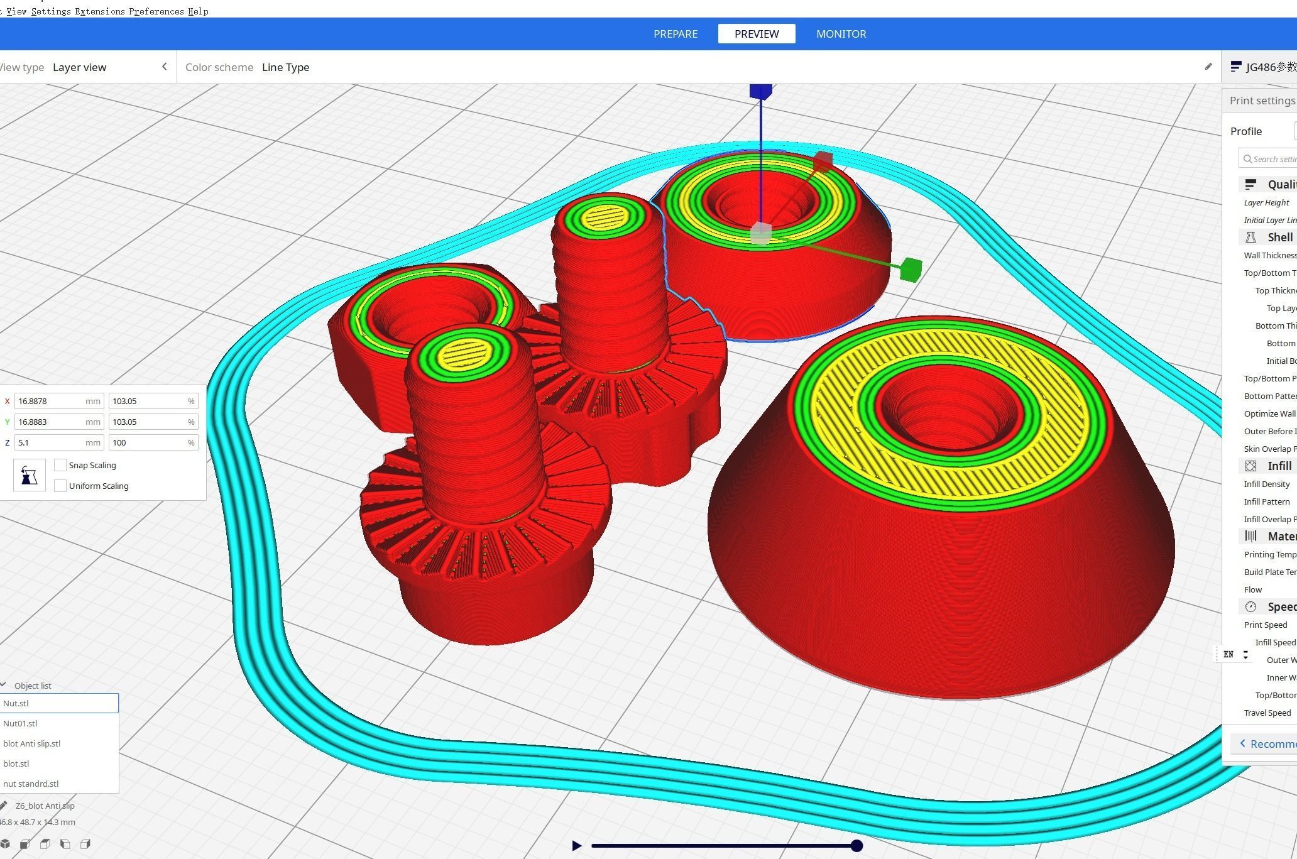Switch to the MONITOR tab
This screenshot has width=1297, height=859.
(x=841, y=34)
